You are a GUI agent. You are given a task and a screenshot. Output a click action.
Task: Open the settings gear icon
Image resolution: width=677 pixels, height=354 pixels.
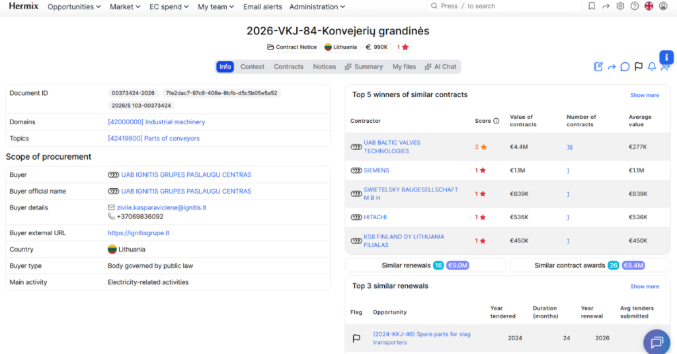point(620,6)
